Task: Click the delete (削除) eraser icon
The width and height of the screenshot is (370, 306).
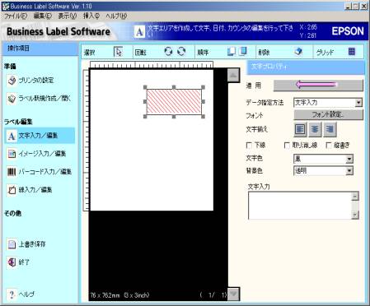Action: click(x=298, y=51)
